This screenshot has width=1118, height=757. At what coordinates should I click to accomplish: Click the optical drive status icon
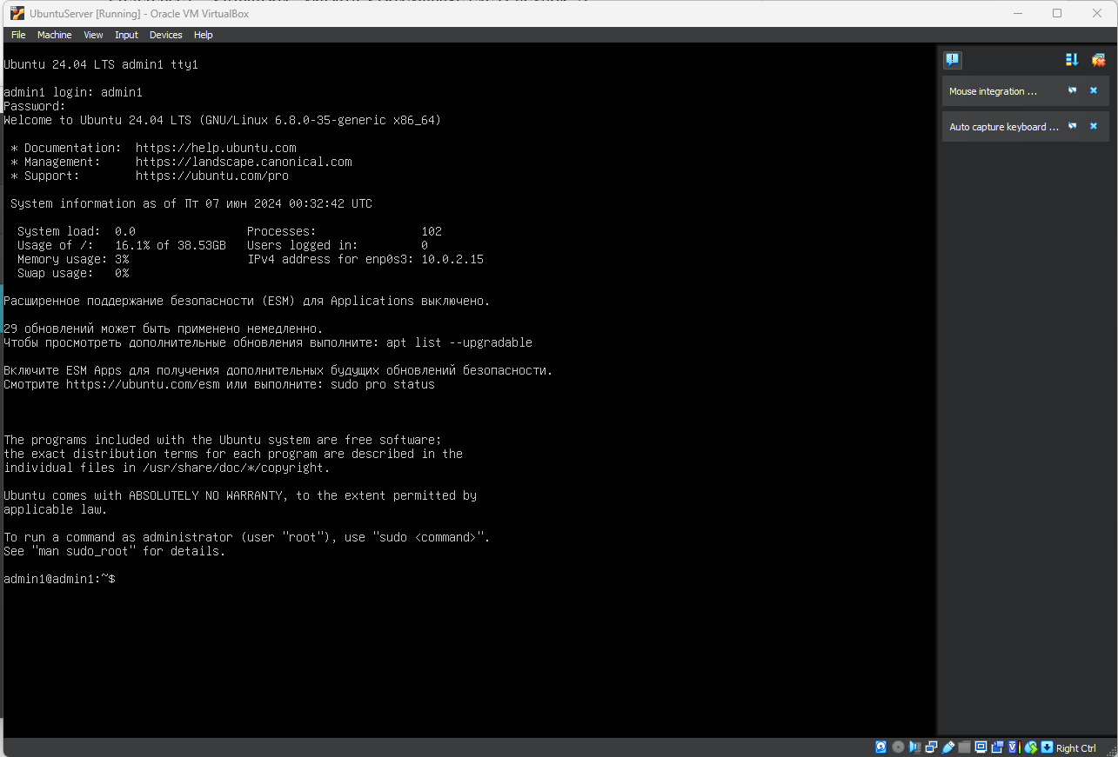[x=898, y=747]
